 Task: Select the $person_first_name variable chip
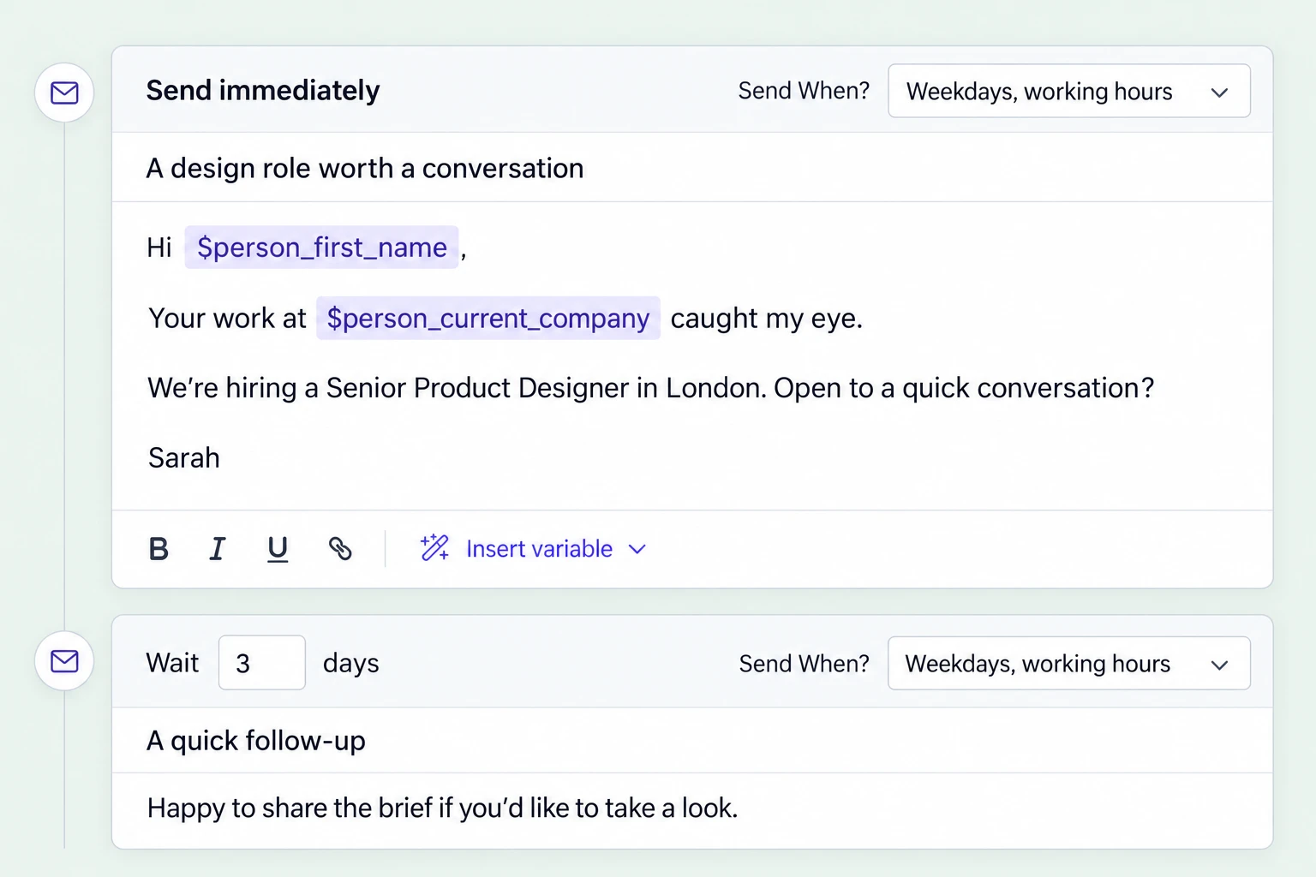[x=322, y=248]
